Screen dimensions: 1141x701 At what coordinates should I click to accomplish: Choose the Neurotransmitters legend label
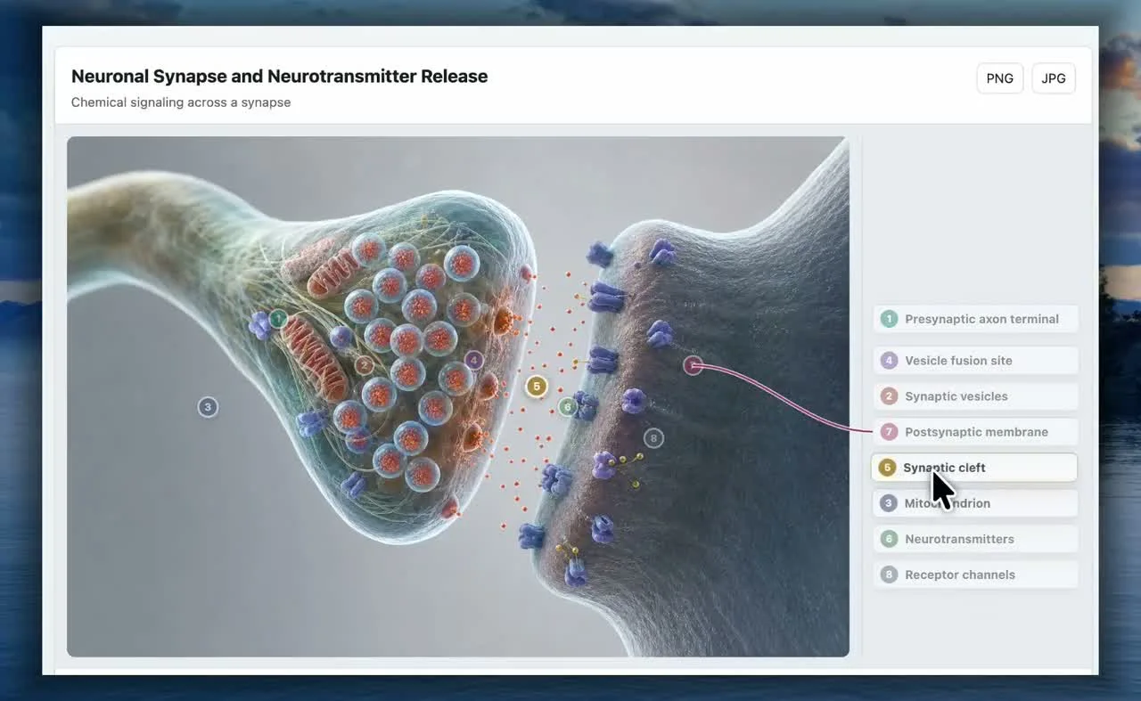975,539
